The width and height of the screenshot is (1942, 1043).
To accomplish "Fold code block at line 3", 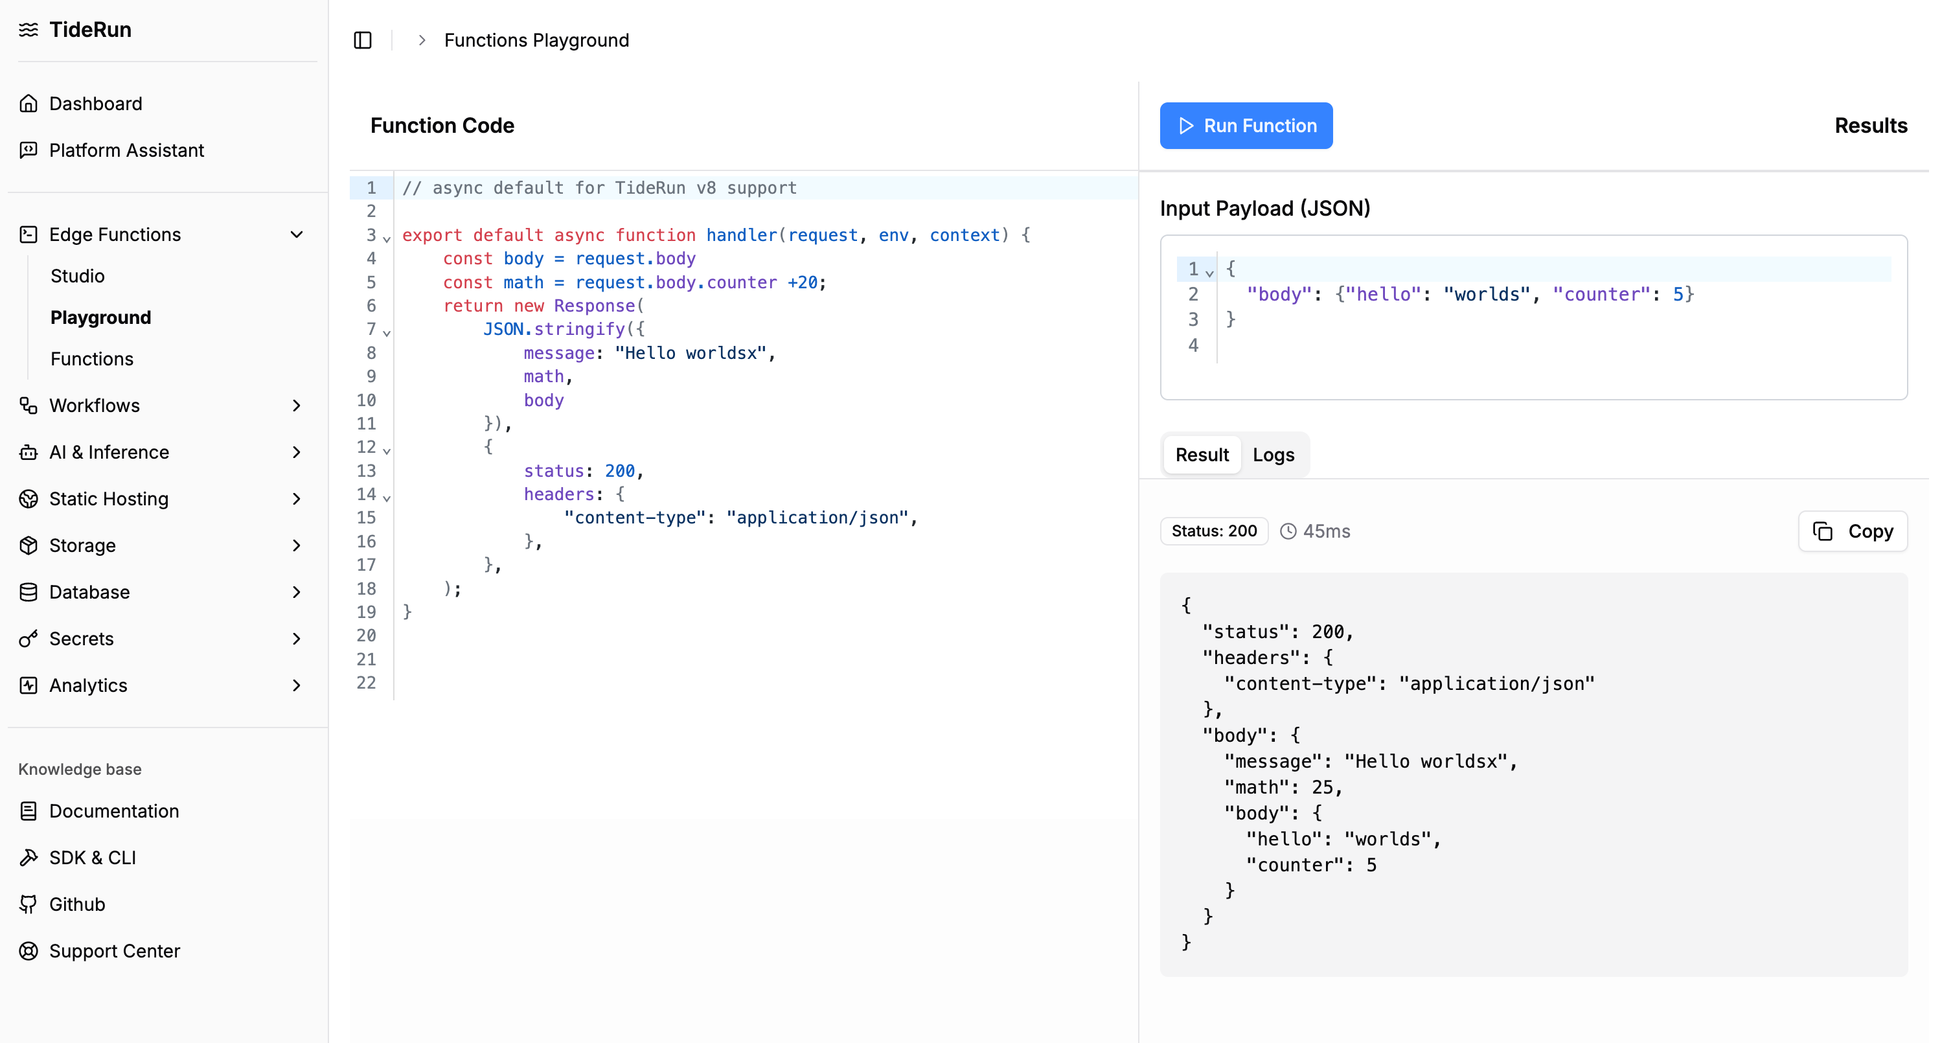I will pos(387,238).
